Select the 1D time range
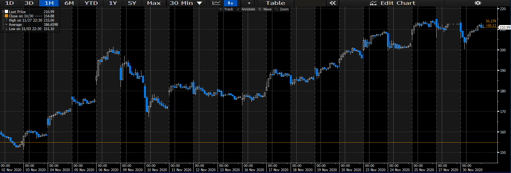Image resolution: width=511 pixels, height=173 pixels. (10, 3)
